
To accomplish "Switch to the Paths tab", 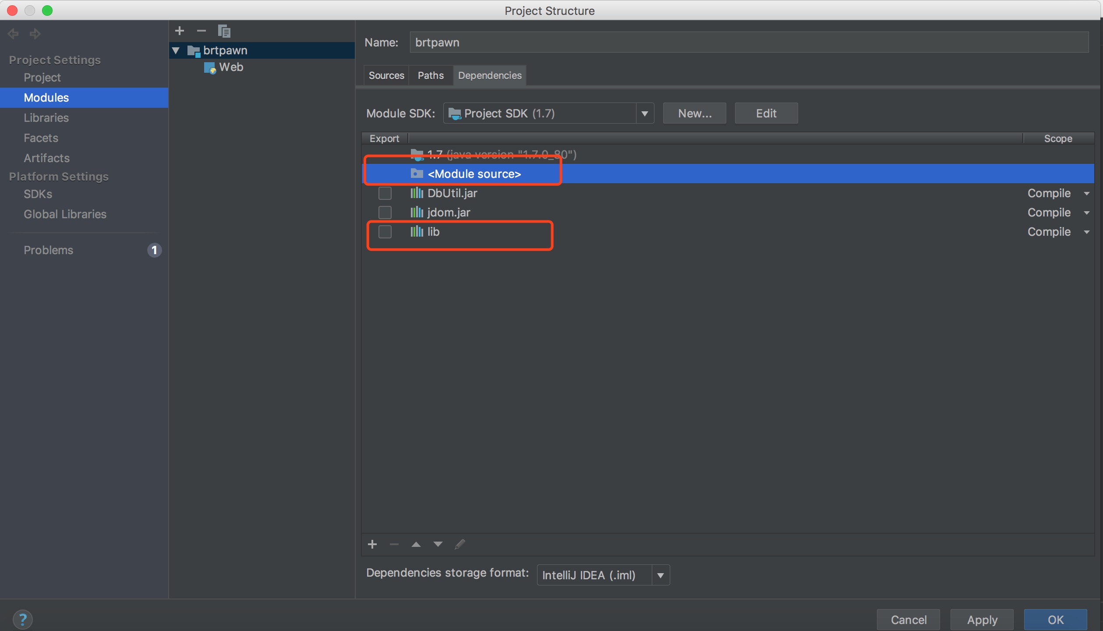I will pyautogui.click(x=430, y=75).
